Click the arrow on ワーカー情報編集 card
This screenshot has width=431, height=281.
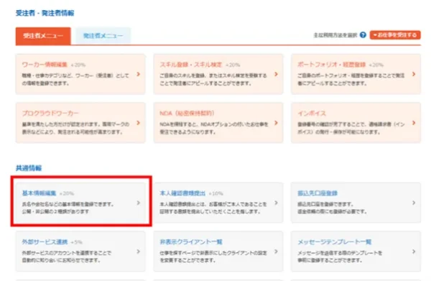pyautogui.click(x=138, y=74)
